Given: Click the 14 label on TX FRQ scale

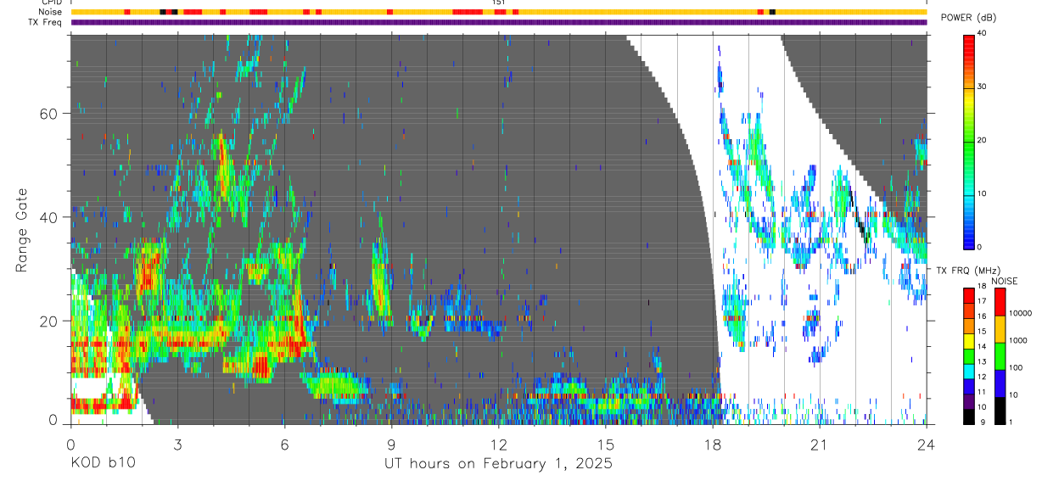Looking at the screenshot, I should coord(981,348).
